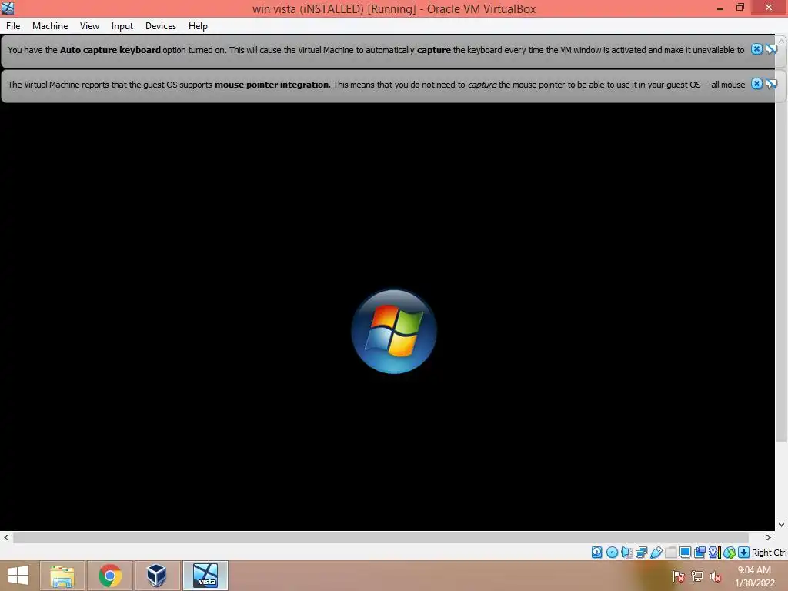Viewport: 788px width, 591px height.
Task: Open the network tray icon
Action: pyautogui.click(x=697, y=576)
